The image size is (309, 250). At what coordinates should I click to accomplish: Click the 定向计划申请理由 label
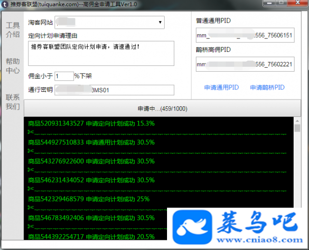(52, 36)
